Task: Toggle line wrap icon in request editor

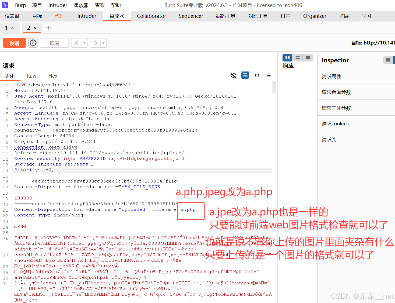Action: (x=245, y=75)
